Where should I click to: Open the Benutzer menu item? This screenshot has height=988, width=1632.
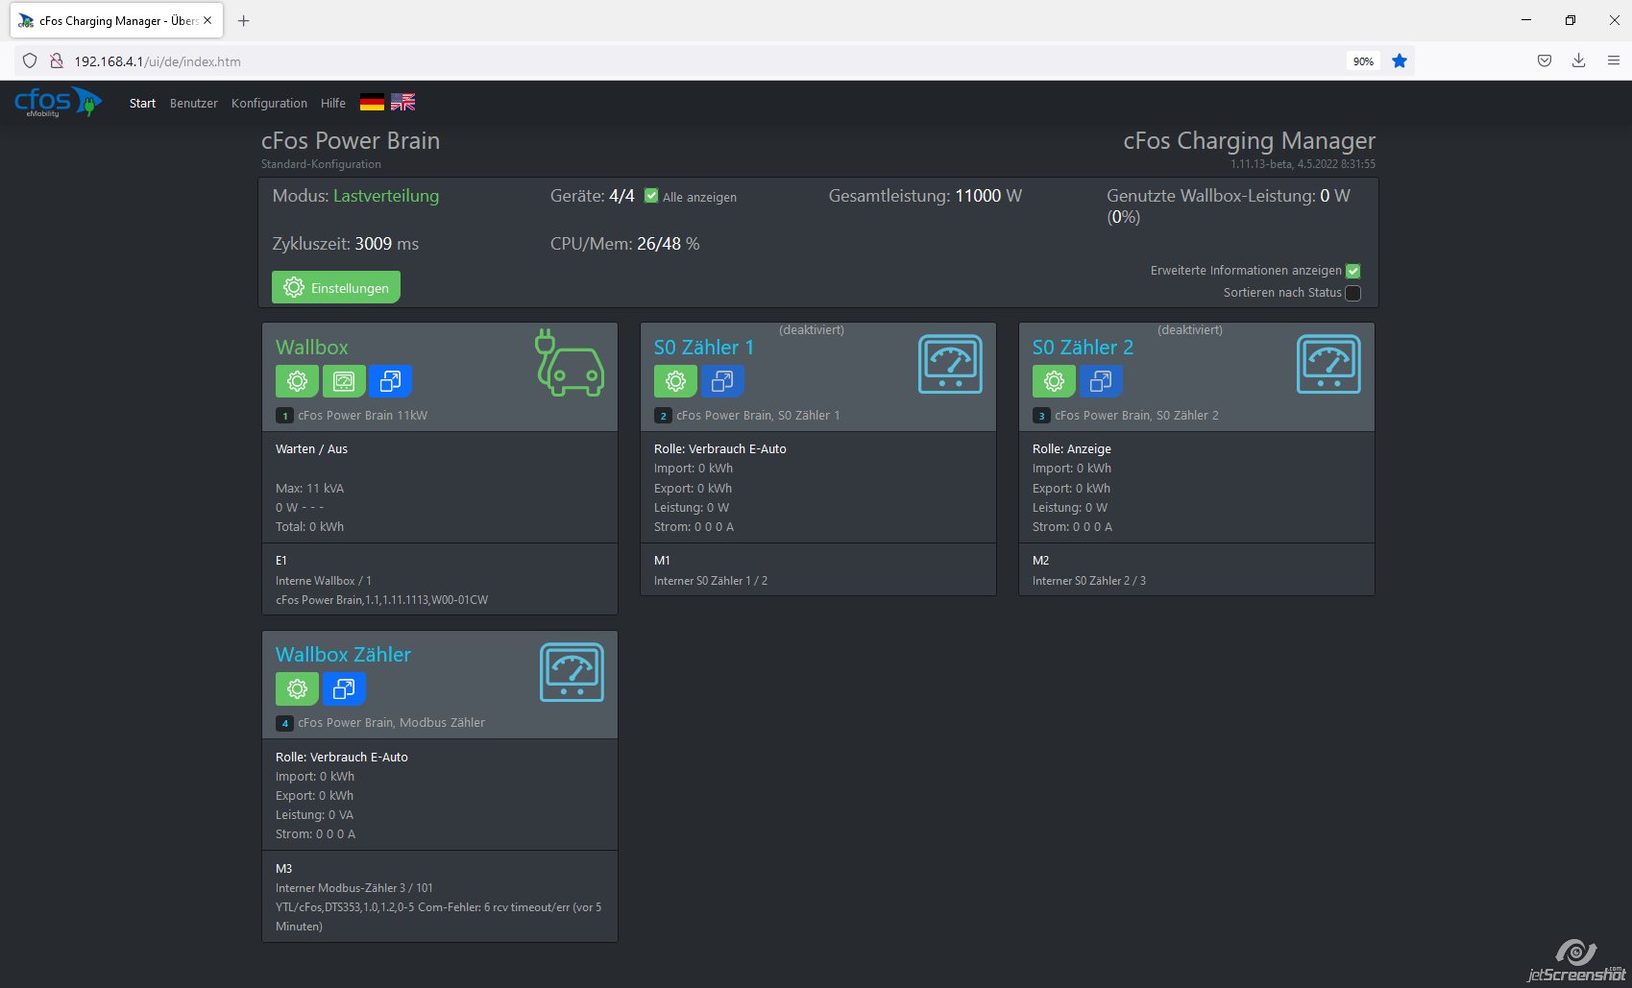click(x=194, y=103)
